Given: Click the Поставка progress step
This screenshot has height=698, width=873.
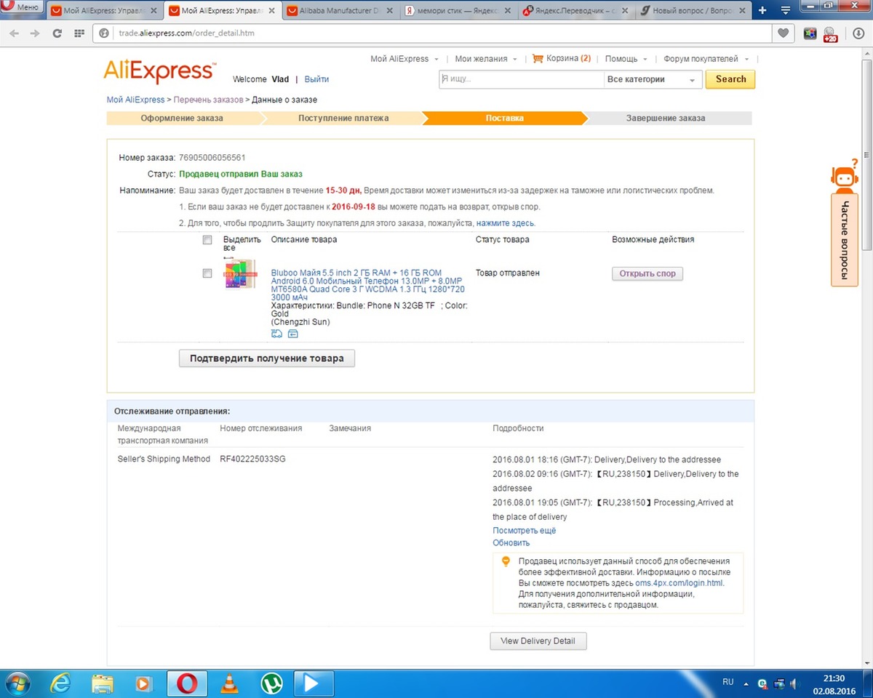Looking at the screenshot, I should point(504,118).
